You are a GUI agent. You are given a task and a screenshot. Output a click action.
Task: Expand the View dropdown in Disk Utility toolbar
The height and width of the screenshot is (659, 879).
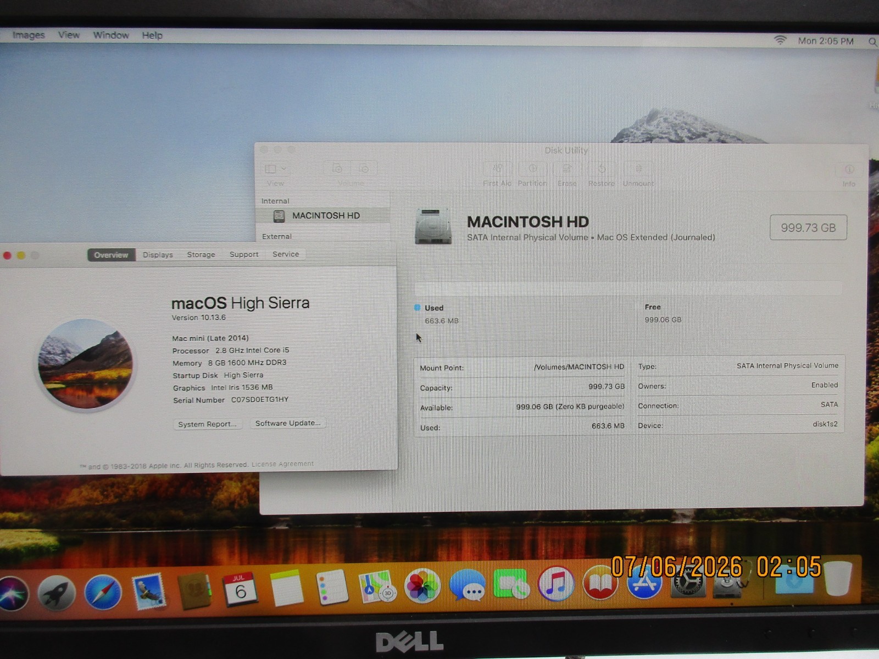tap(276, 169)
